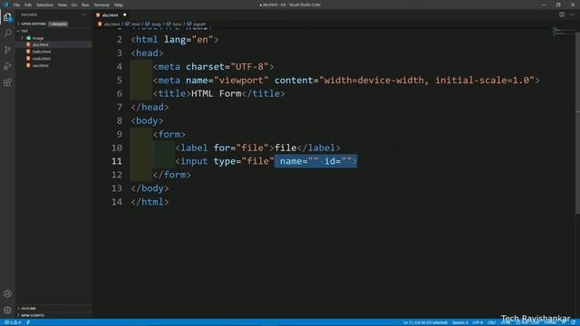Open the File menu
The image size is (580, 326).
(x=16, y=5)
